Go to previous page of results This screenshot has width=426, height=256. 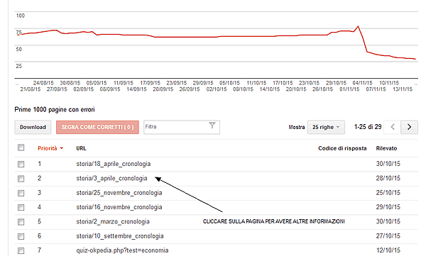(x=393, y=127)
